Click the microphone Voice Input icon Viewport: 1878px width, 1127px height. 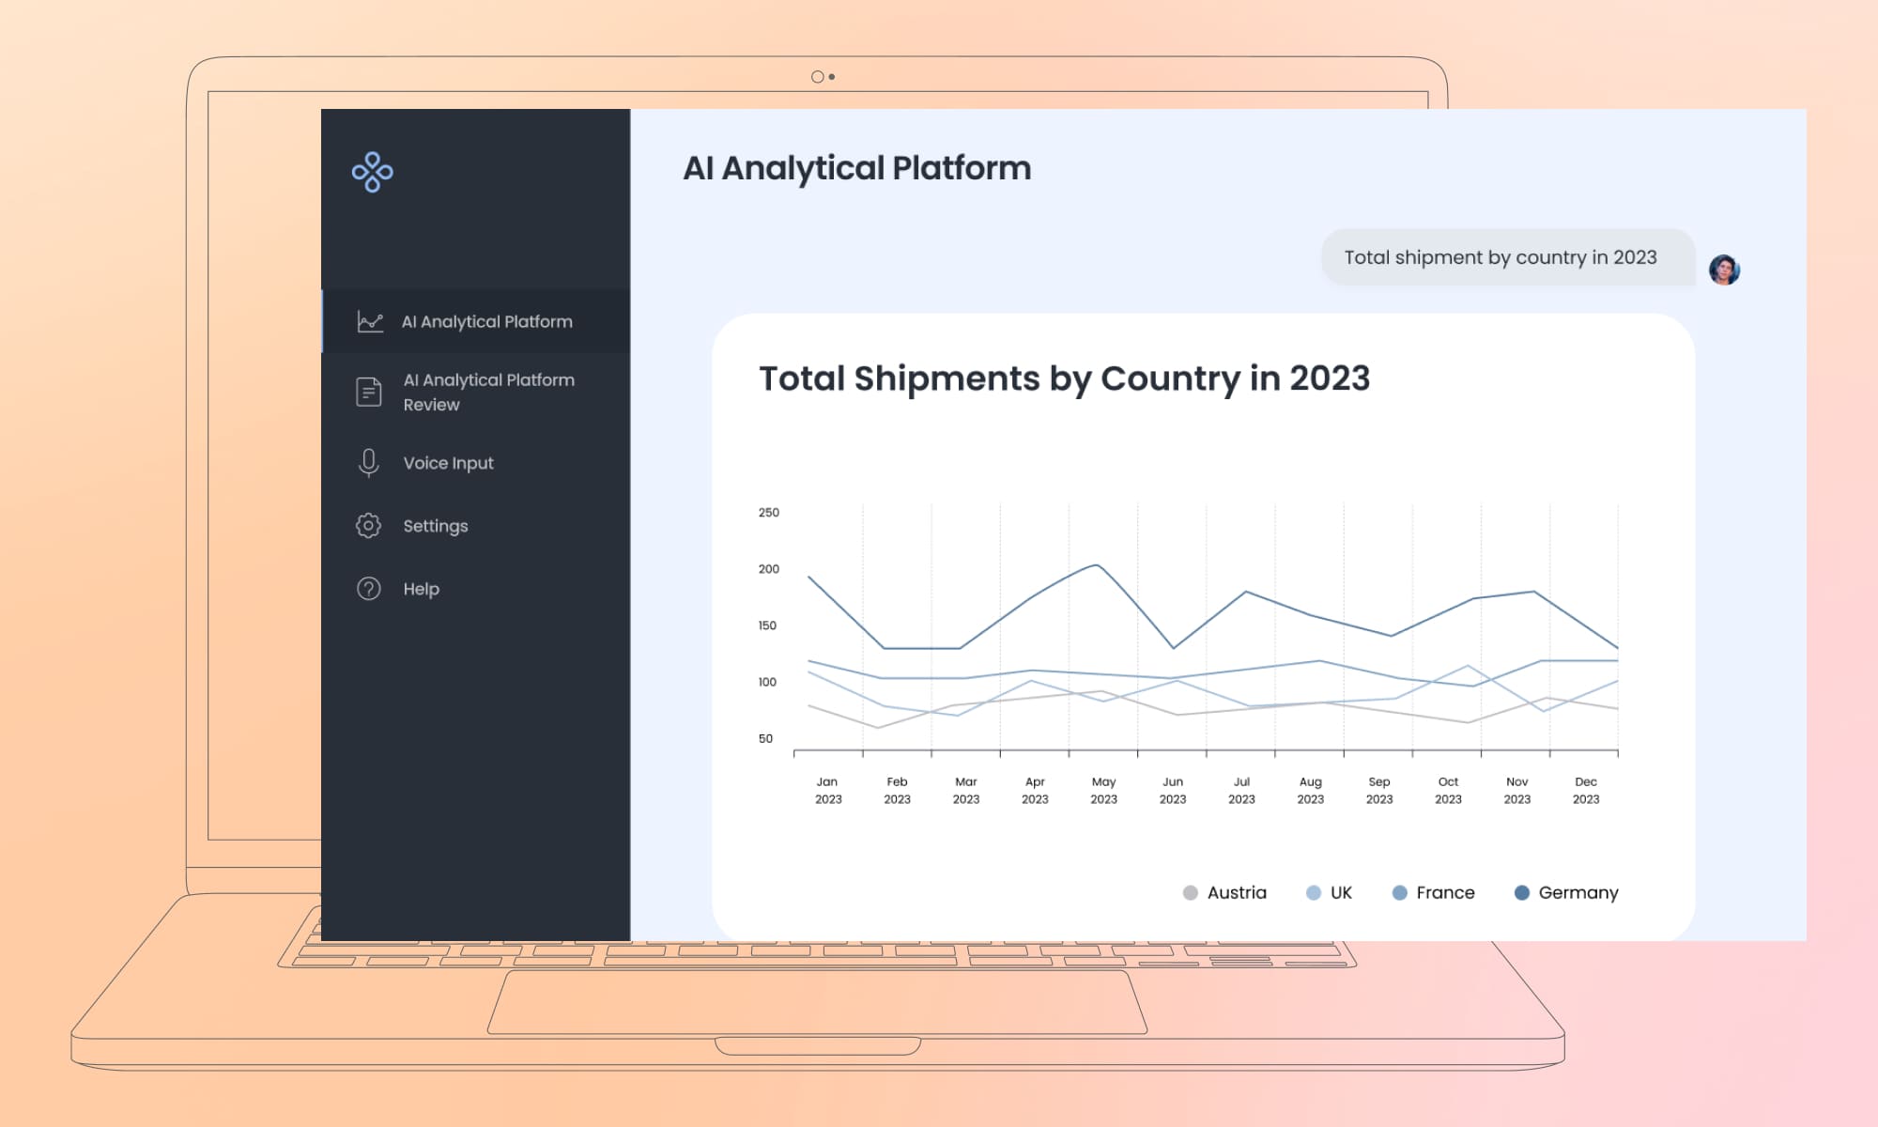(x=369, y=463)
